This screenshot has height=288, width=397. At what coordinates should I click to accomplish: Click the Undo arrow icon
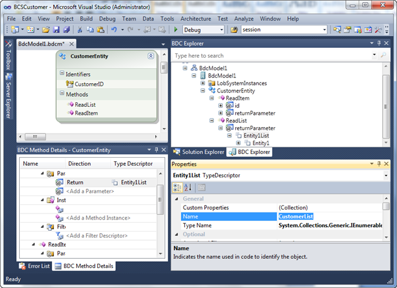pyautogui.click(x=114, y=30)
